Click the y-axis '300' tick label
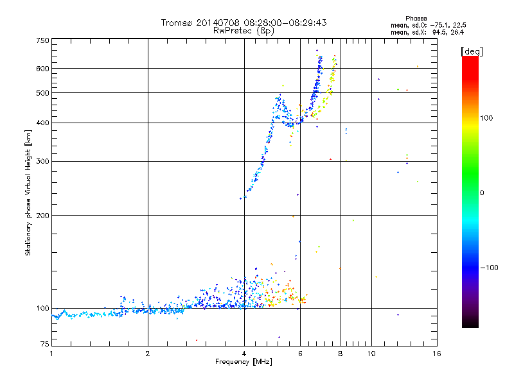 pyautogui.click(x=42, y=162)
